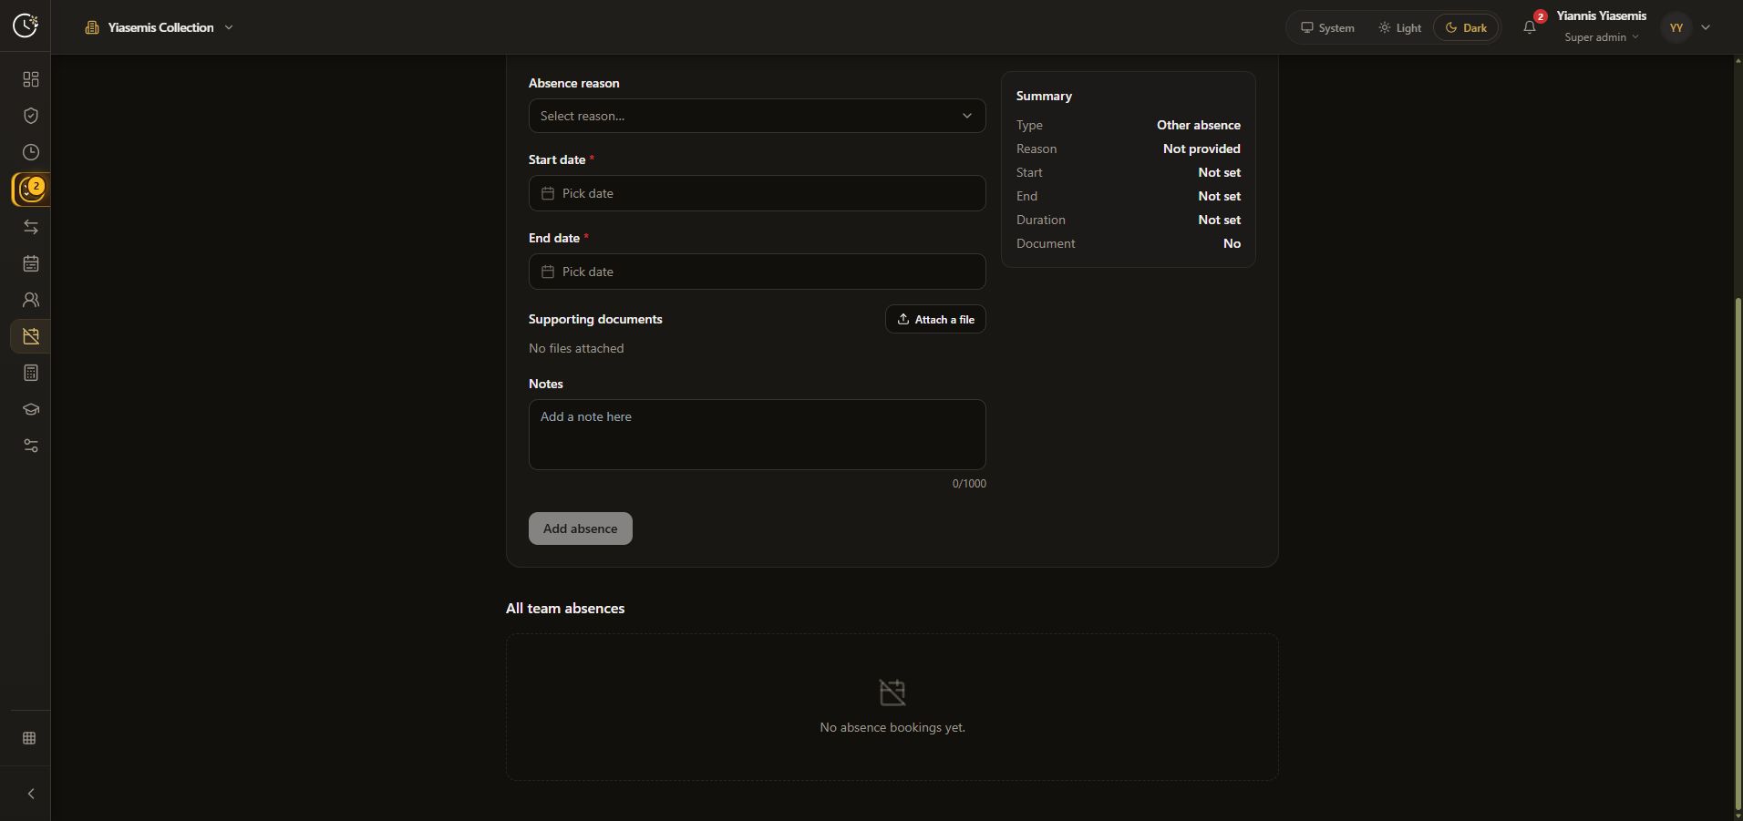This screenshot has height=821, width=1743.
Task: Pick the Start date
Action: [x=757, y=193]
